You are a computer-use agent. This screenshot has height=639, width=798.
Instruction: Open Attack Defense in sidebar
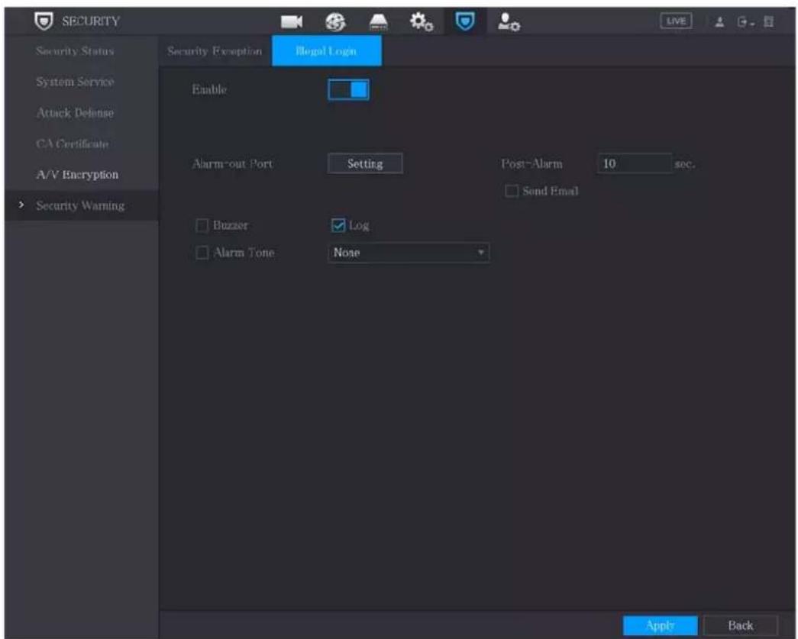click(x=75, y=112)
